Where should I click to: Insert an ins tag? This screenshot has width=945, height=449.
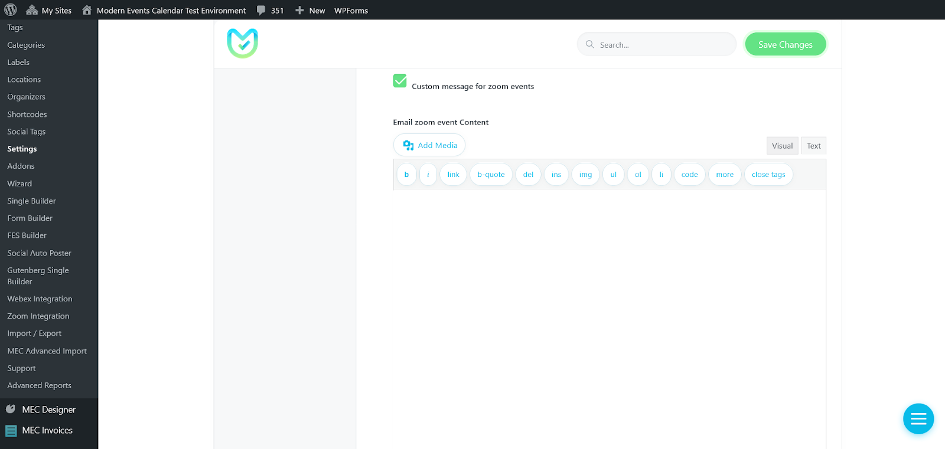(x=556, y=175)
